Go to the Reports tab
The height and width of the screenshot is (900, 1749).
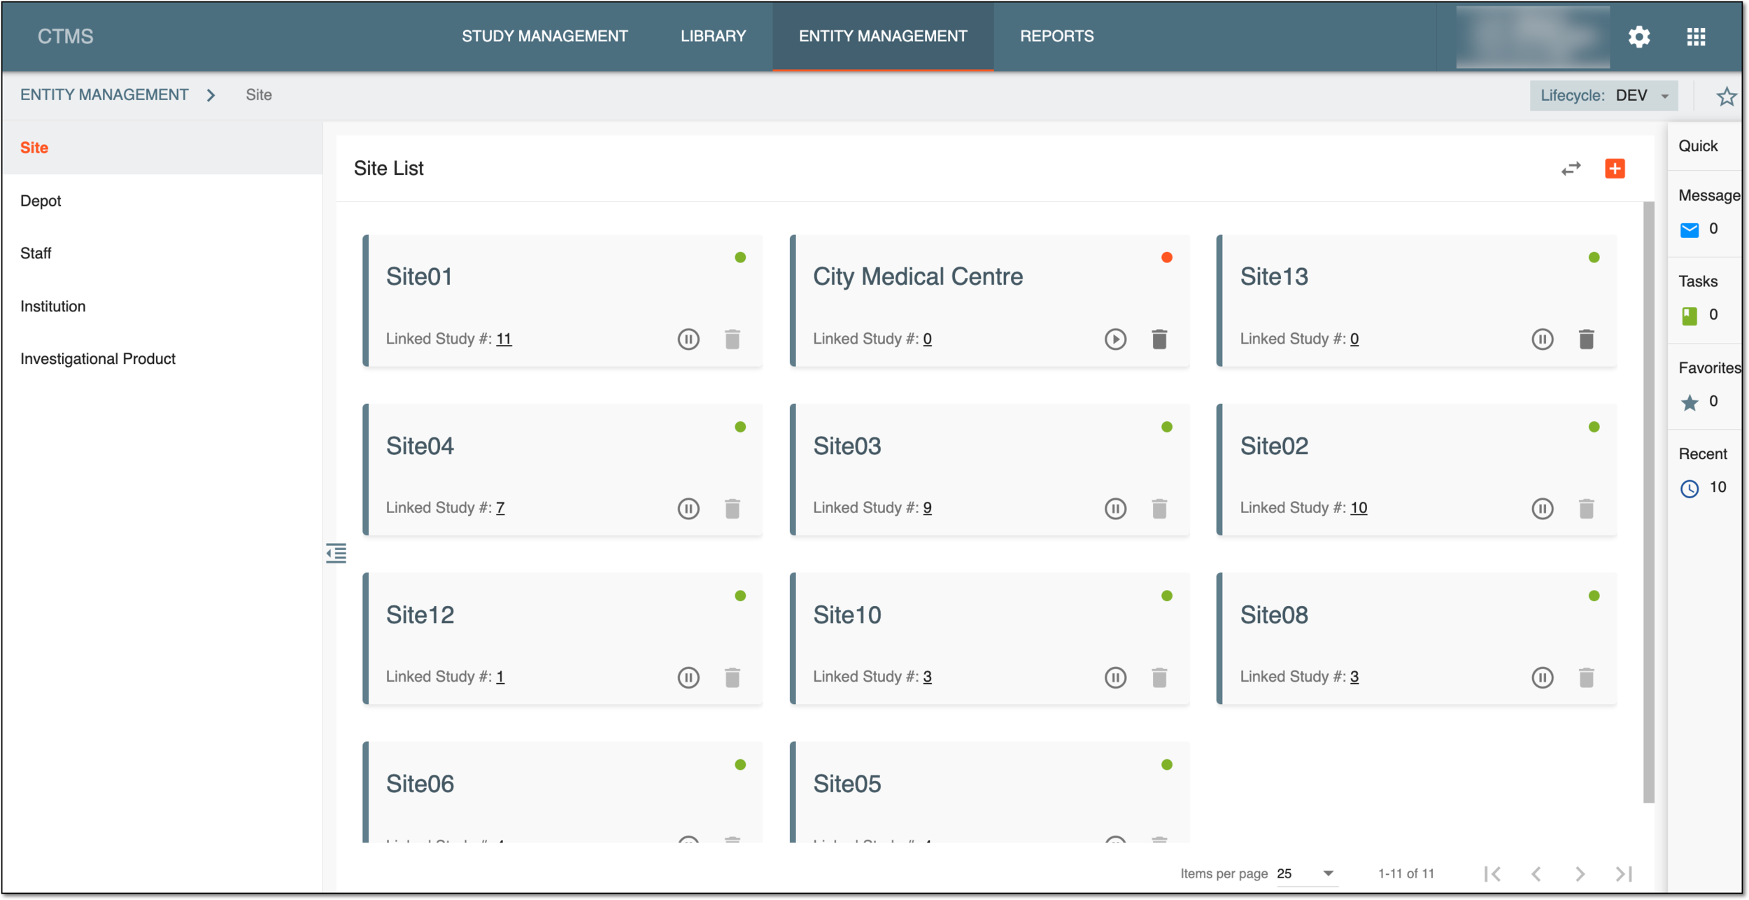(1056, 36)
